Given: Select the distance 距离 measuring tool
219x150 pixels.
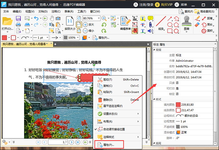Looking at the screenshot, I should [208, 18].
